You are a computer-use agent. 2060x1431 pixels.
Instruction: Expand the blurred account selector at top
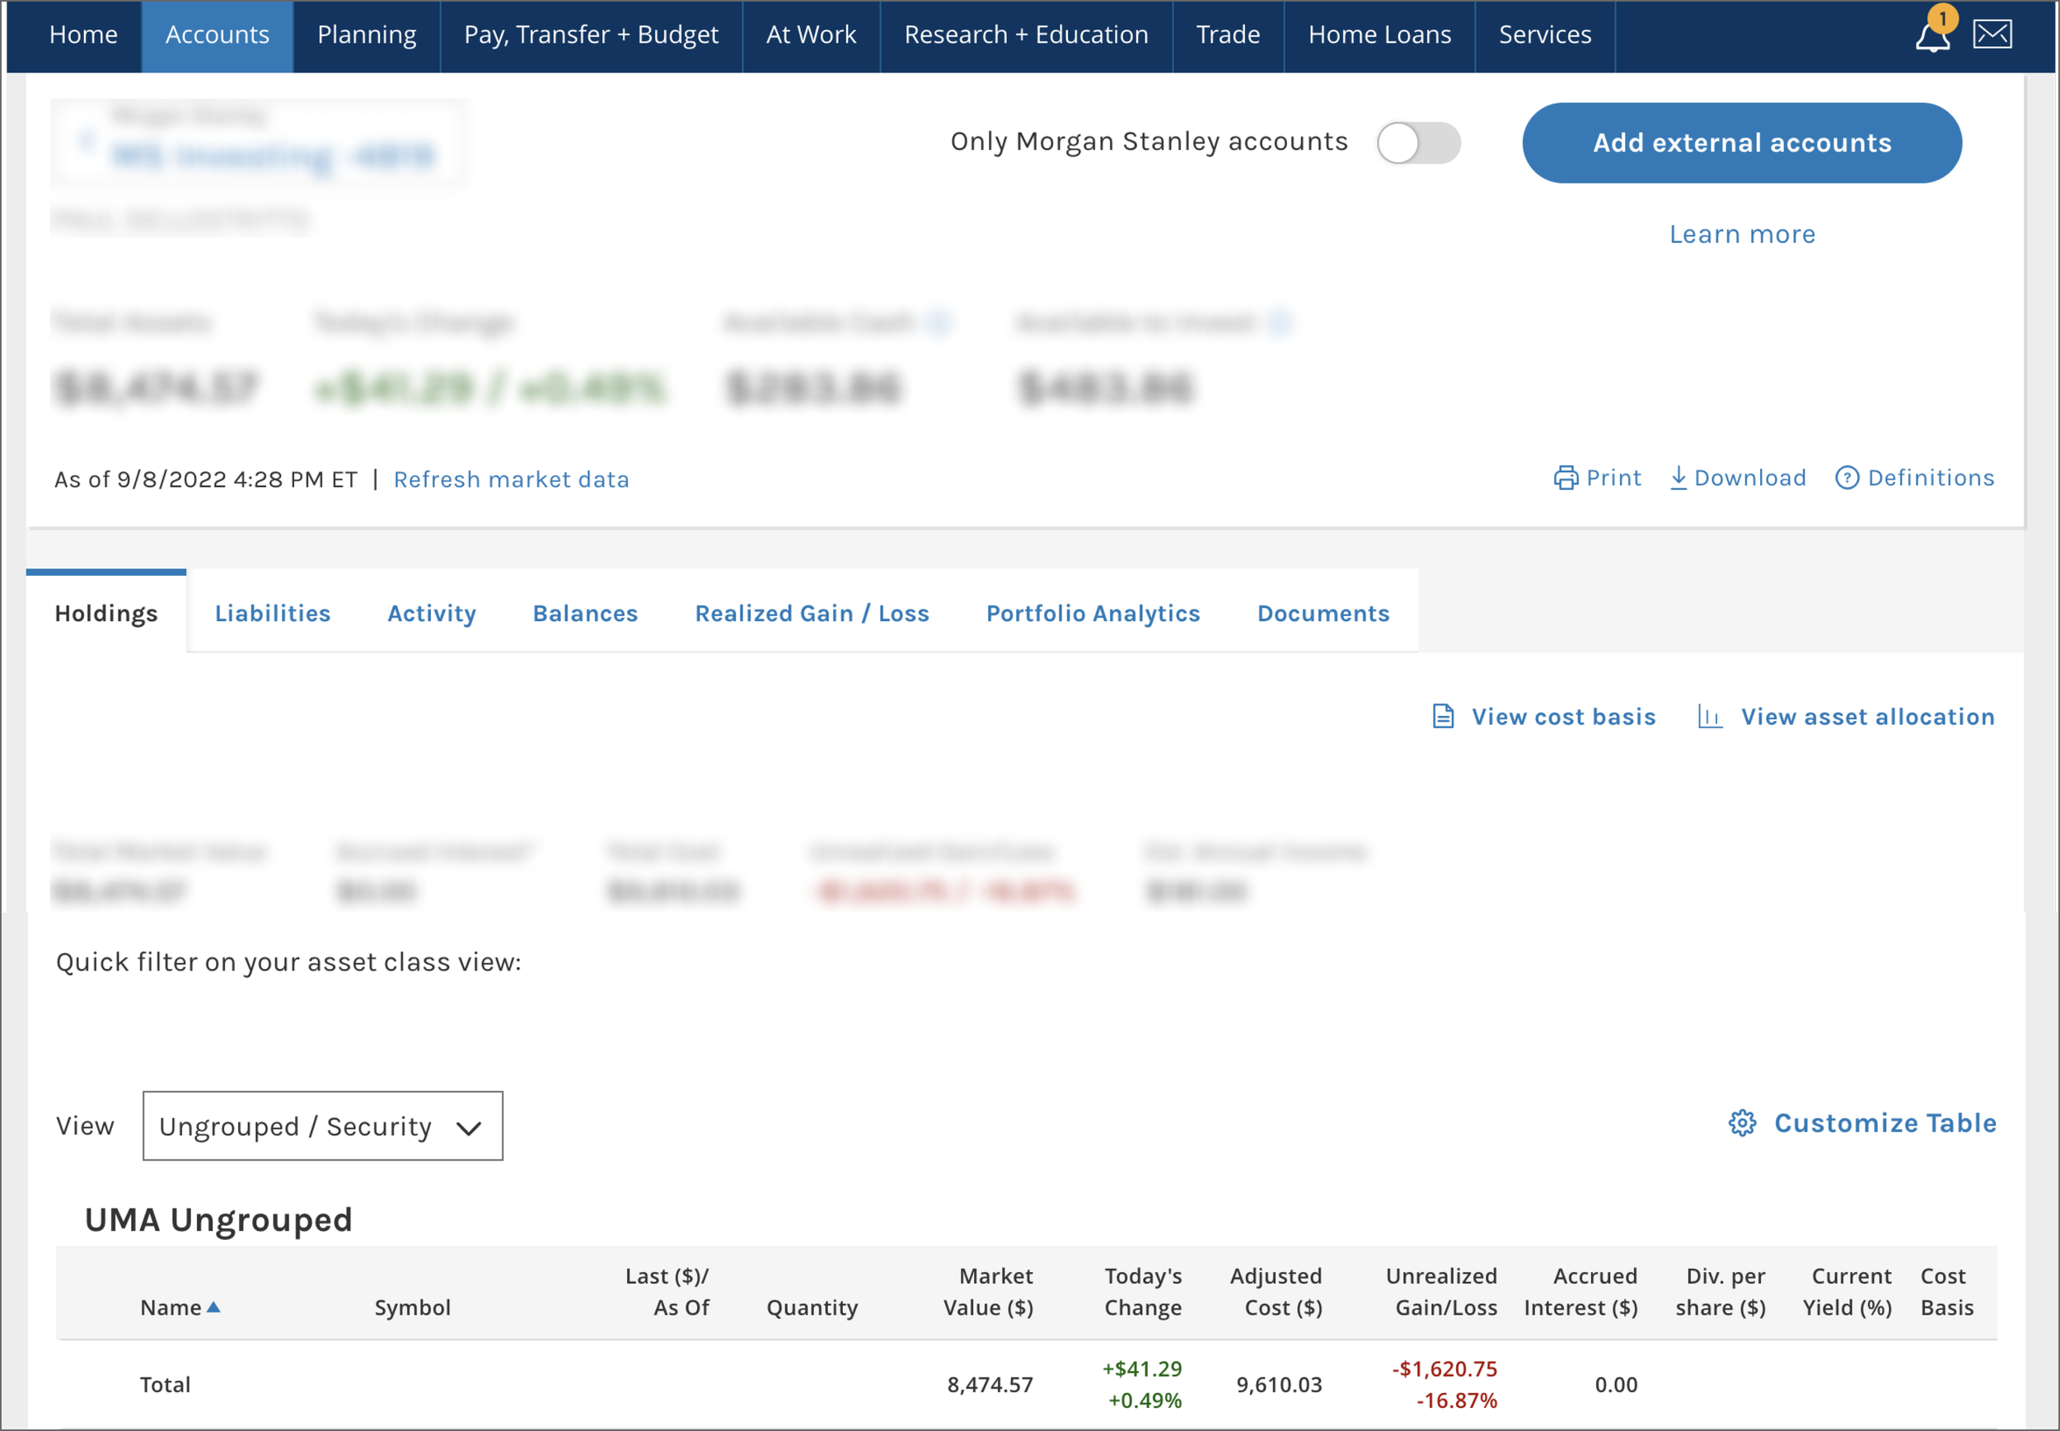pyautogui.click(x=256, y=143)
